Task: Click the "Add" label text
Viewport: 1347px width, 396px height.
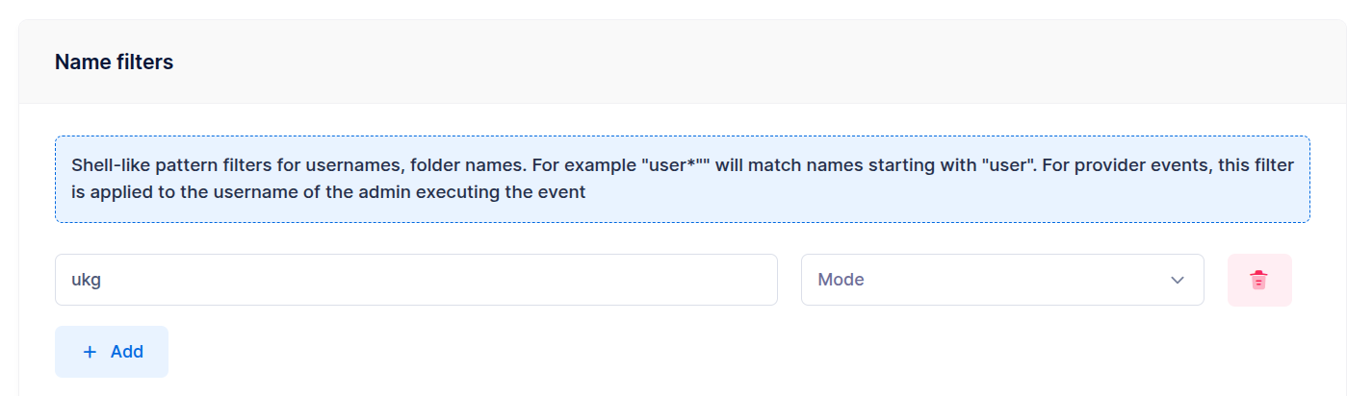Action: click(x=127, y=352)
